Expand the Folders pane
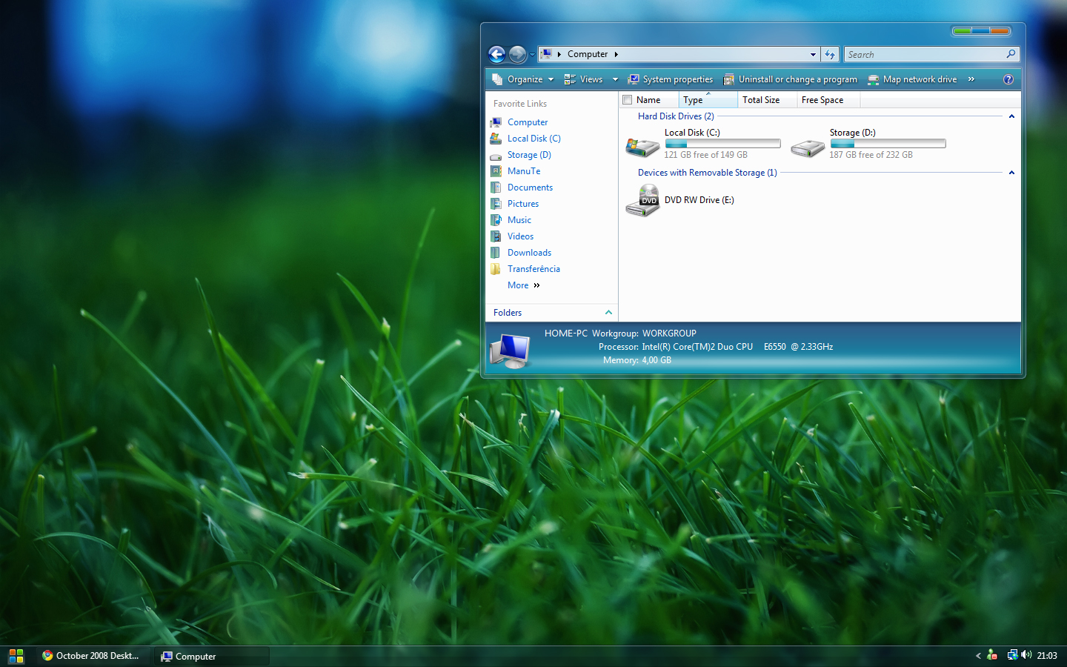Screen dimensions: 1067x667 (608, 313)
